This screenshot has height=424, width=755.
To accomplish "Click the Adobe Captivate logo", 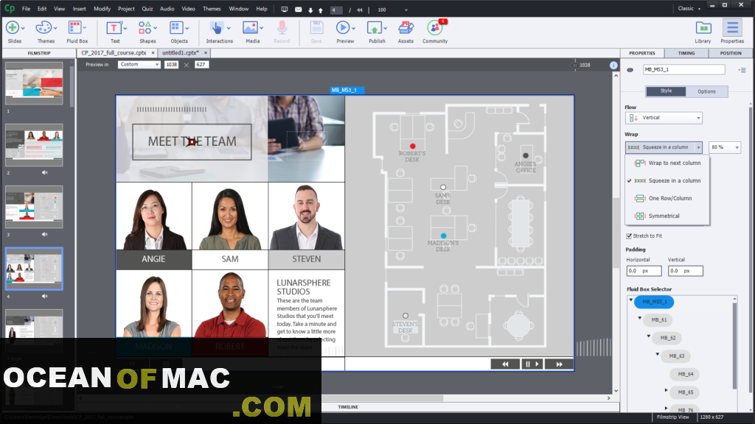I will tap(10, 9).
